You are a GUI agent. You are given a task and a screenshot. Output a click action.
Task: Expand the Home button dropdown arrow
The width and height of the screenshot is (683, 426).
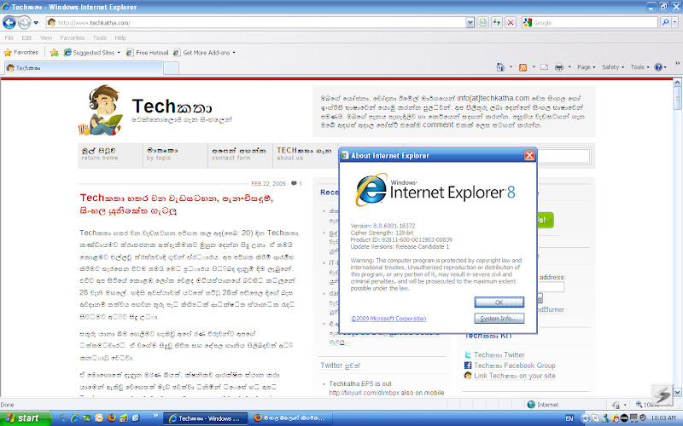511,67
